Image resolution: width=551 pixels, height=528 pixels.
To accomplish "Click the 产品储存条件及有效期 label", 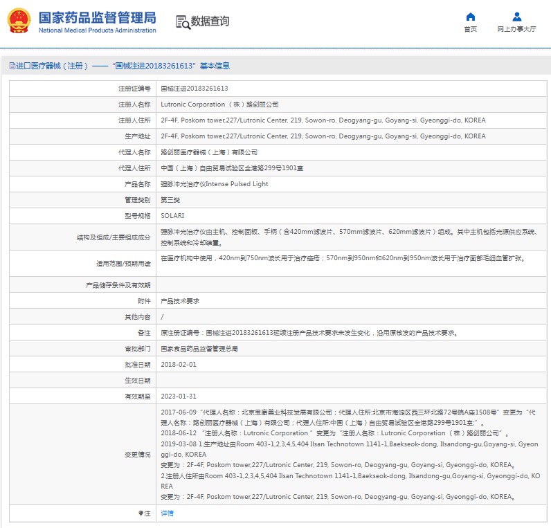I will [x=118, y=285].
